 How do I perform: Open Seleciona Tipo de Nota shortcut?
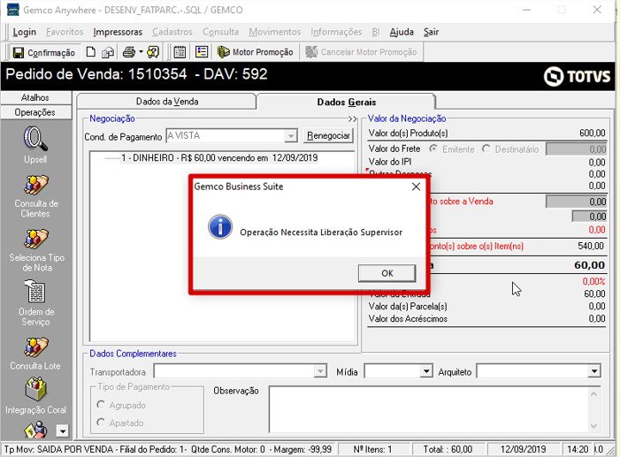pos(36,250)
